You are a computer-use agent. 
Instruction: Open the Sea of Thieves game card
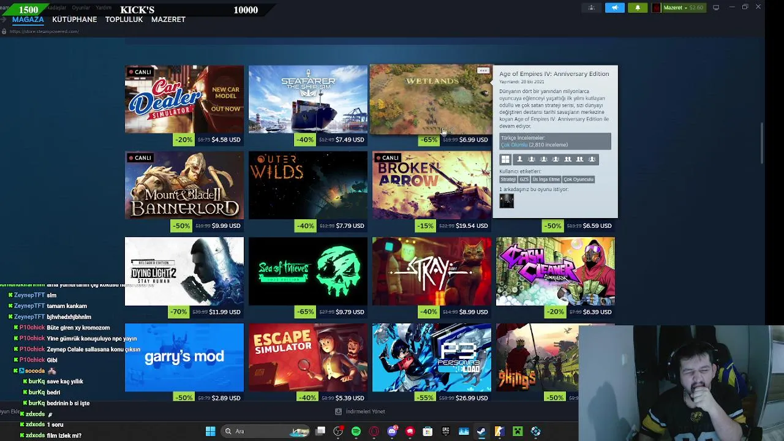(x=307, y=271)
